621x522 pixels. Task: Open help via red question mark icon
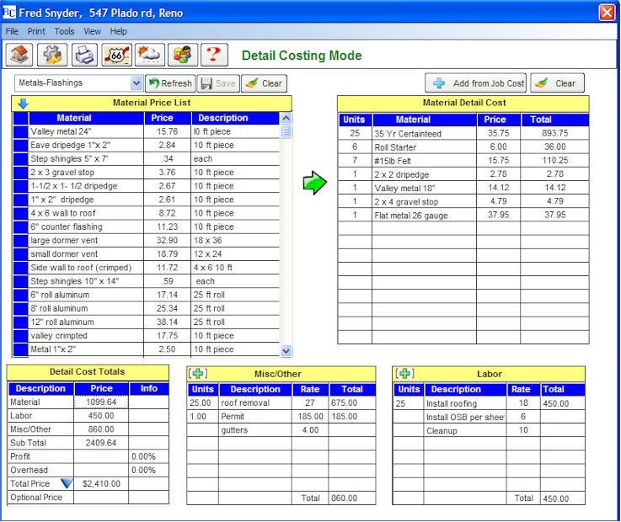pos(214,56)
